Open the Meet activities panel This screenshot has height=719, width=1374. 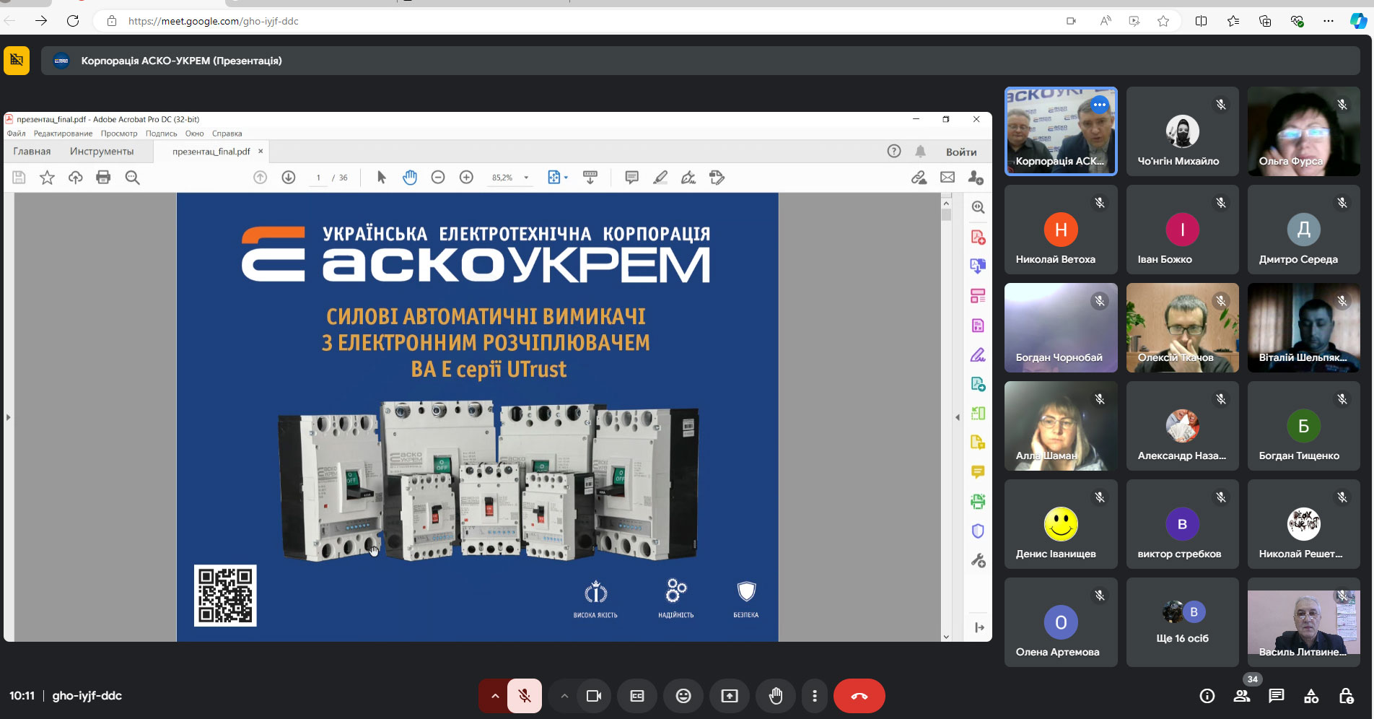[1311, 696]
